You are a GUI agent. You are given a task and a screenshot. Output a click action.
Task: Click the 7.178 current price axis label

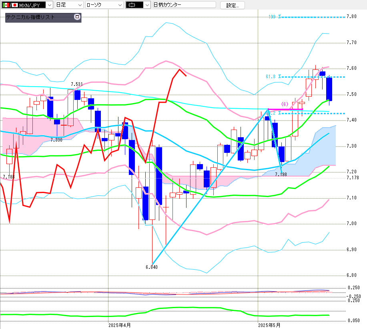353,178
